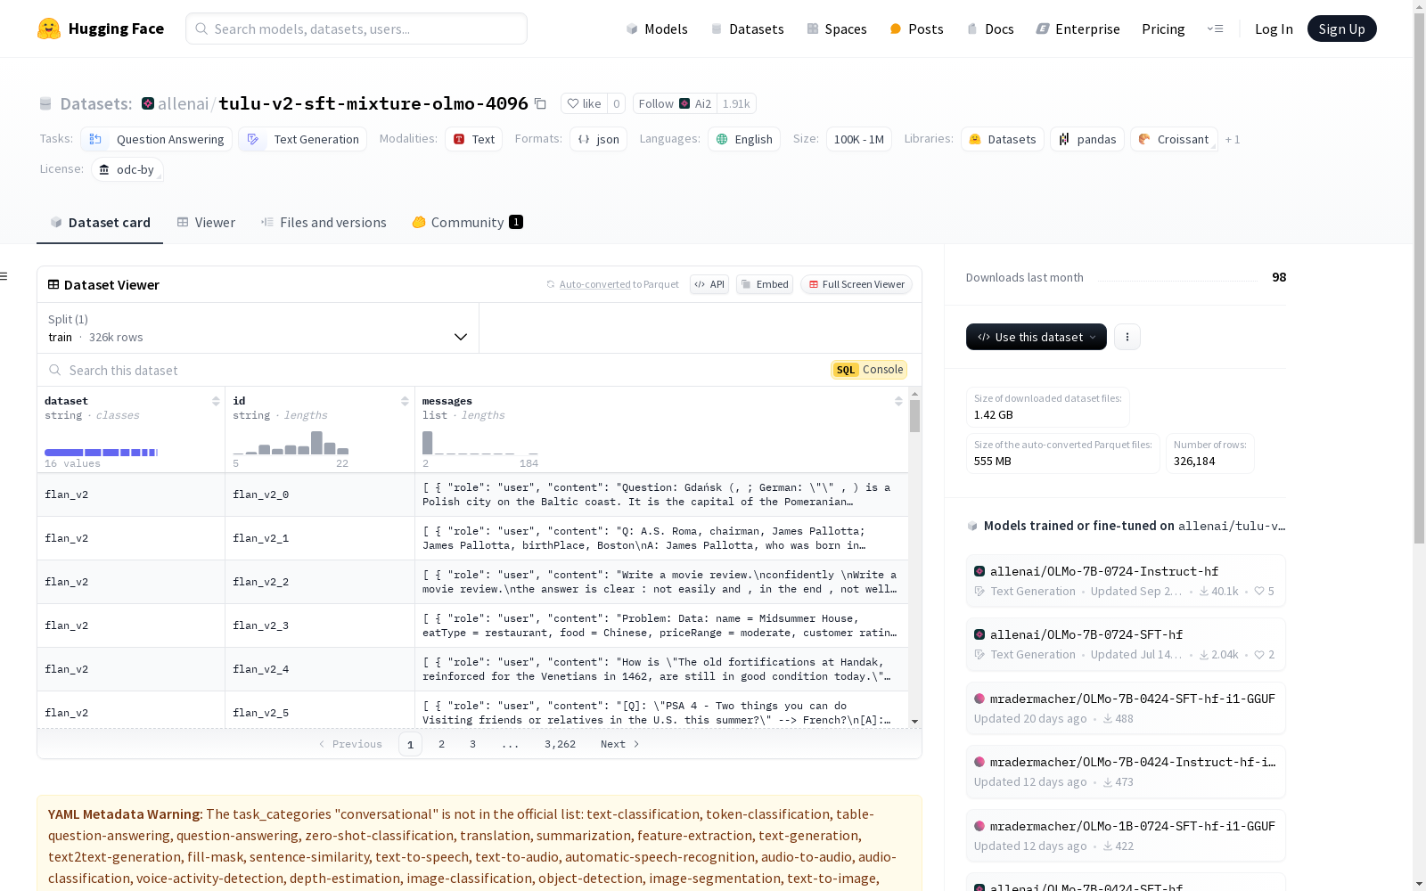Screen dimensions: 1426x891
Task: Click the Text modality tag
Action: pyautogui.click(x=474, y=139)
